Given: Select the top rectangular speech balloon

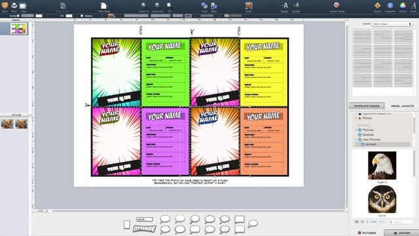Looking at the screenshot, I should click(240, 220).
